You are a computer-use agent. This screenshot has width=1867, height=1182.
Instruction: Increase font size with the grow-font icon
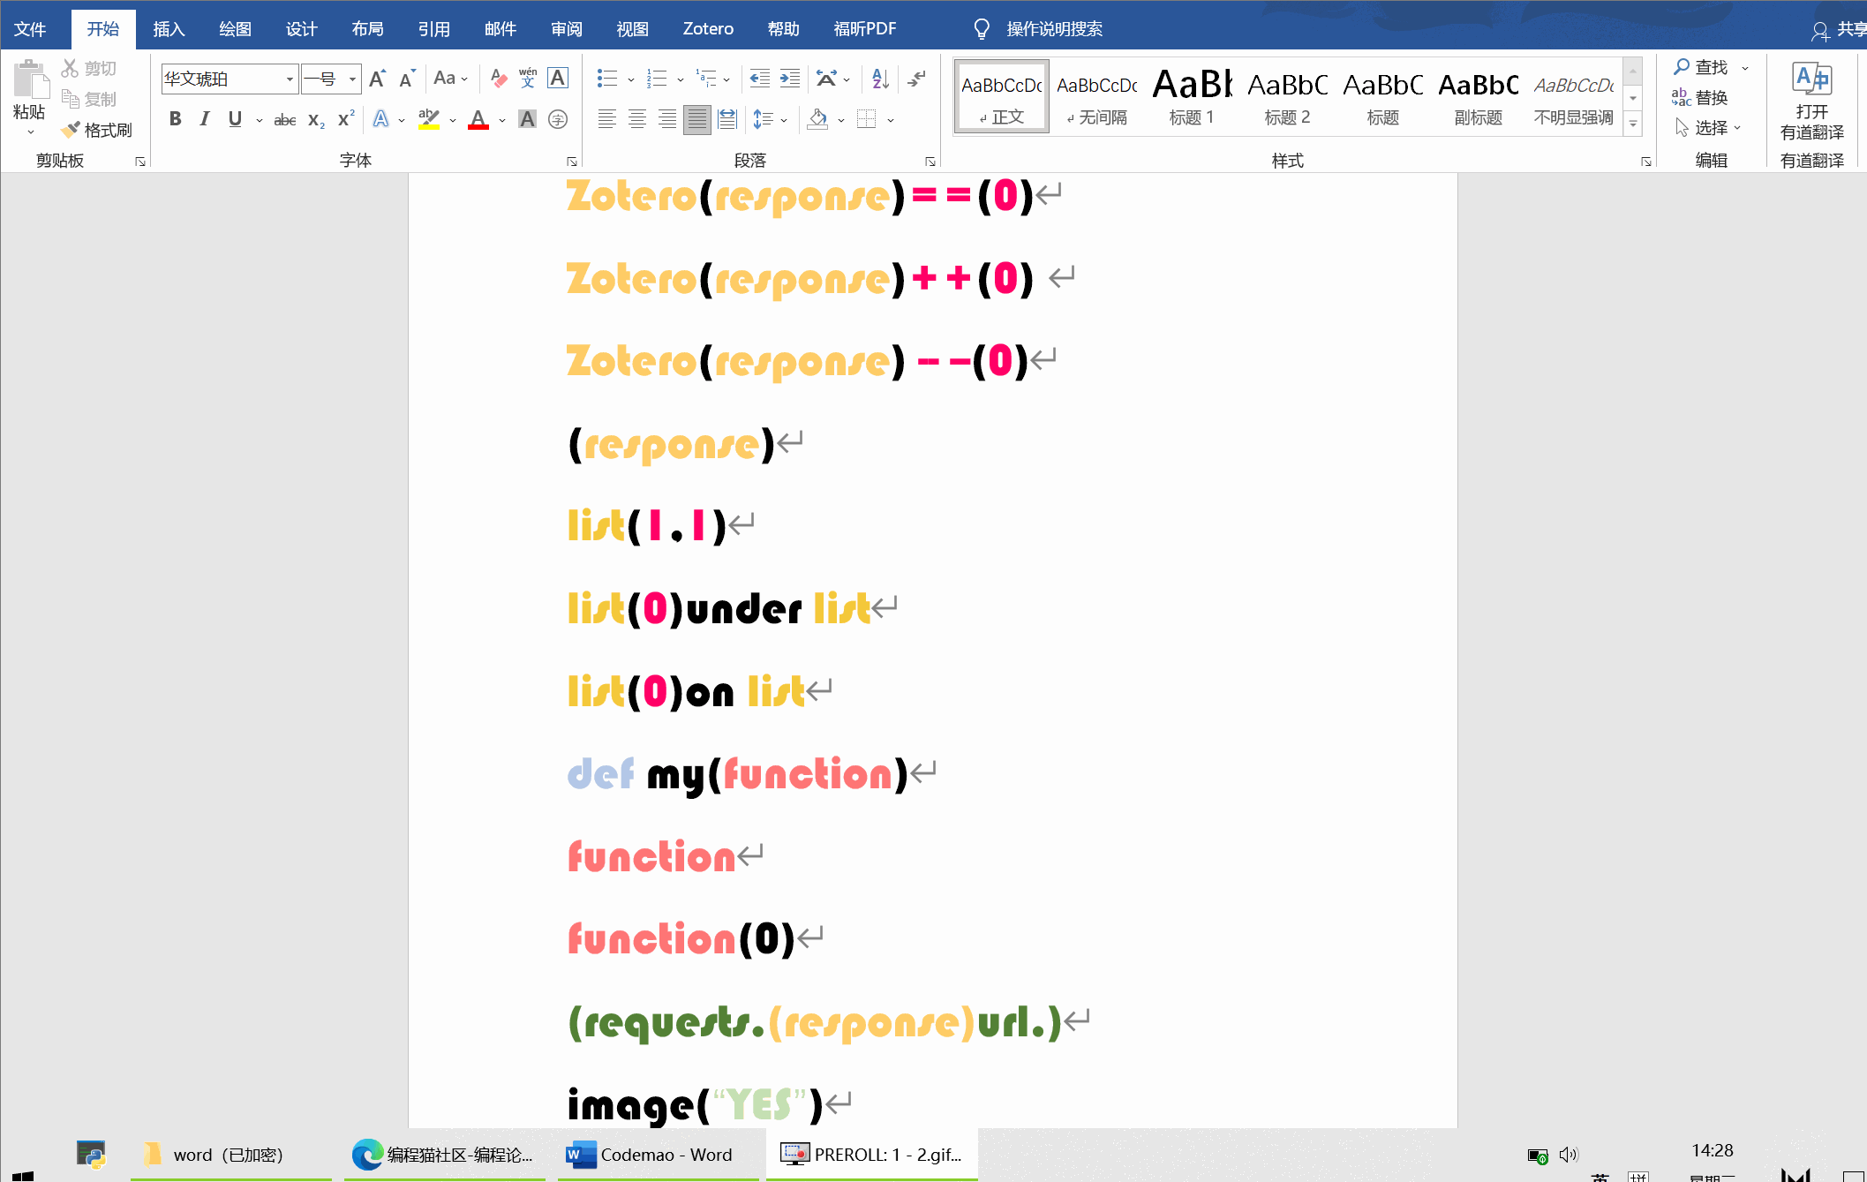tap(377, 79)
